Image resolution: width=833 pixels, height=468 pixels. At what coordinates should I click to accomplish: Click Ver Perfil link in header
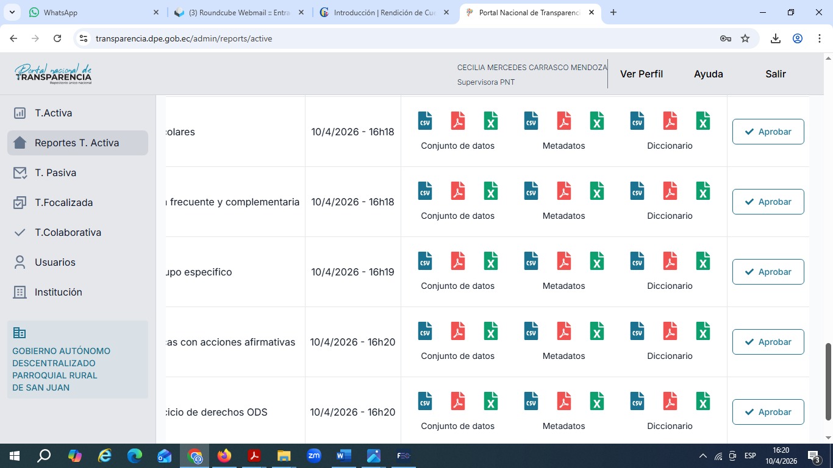coord(642,74)
